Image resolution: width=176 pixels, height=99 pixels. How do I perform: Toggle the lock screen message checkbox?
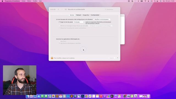click(59, 26)
